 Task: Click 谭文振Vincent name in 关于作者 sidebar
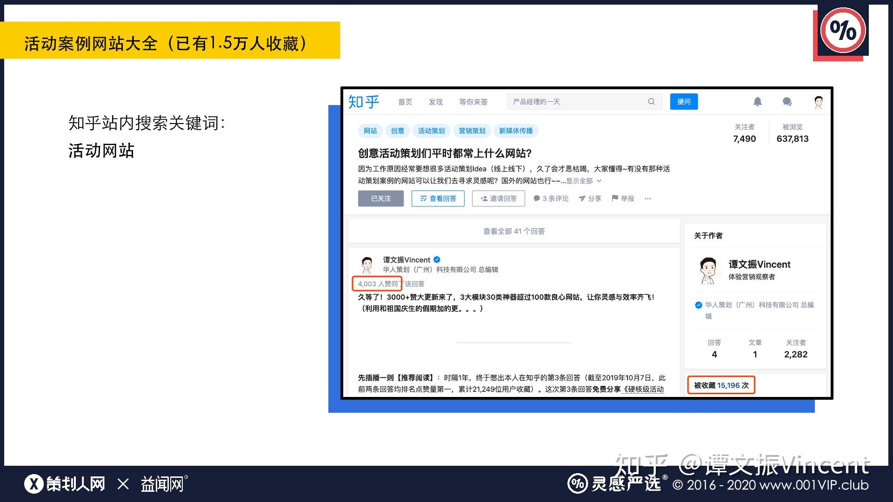pyautogui.click(x=760, y=264)
